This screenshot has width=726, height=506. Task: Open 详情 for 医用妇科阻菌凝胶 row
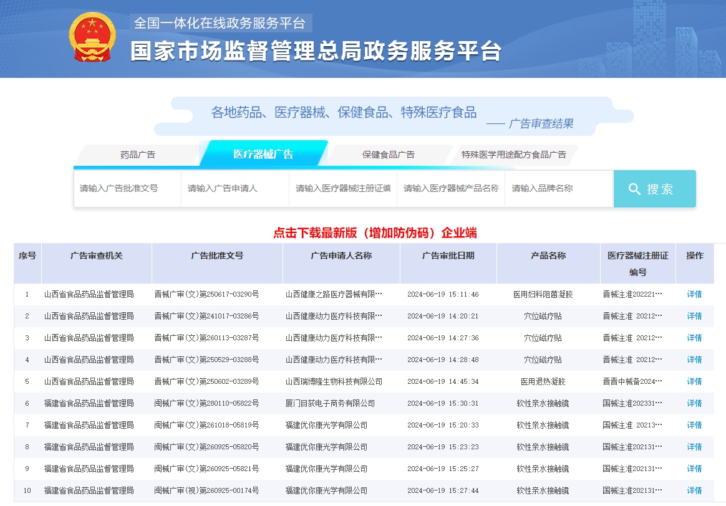click(694, 294)
